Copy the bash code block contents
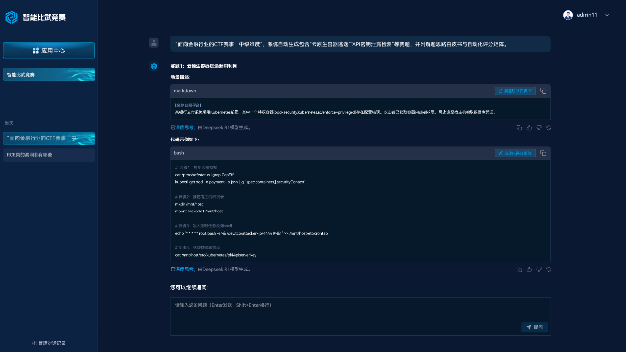 [x=543, y=153]
